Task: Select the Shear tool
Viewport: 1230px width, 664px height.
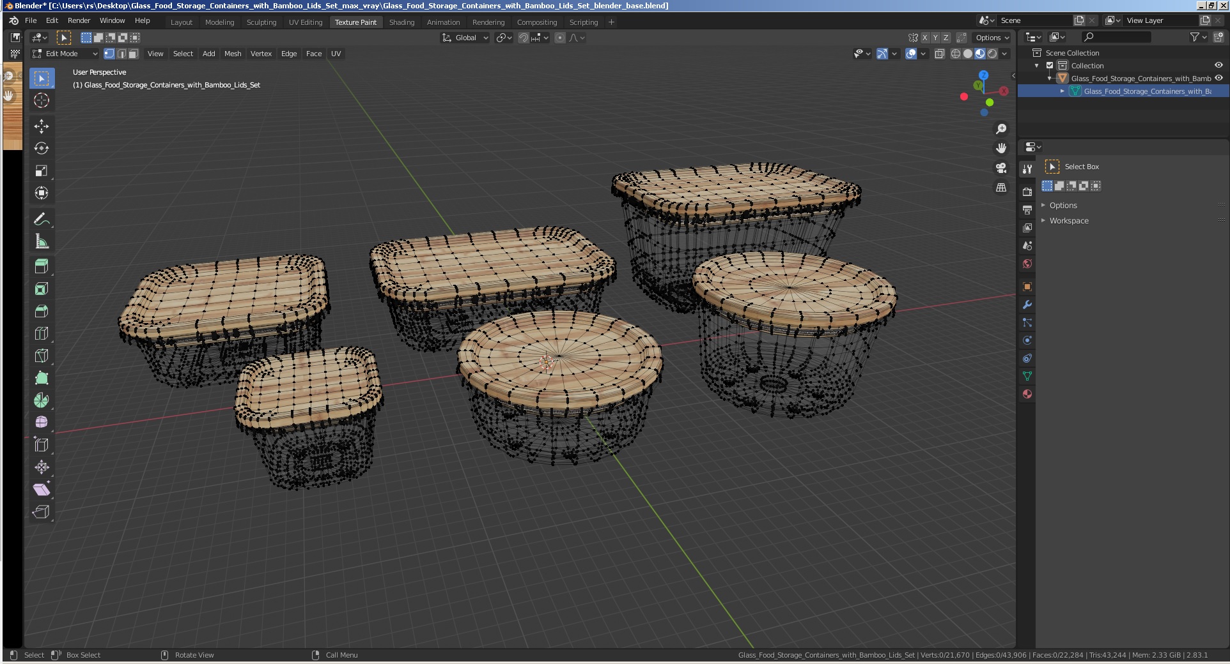Action: pos(42,490)
